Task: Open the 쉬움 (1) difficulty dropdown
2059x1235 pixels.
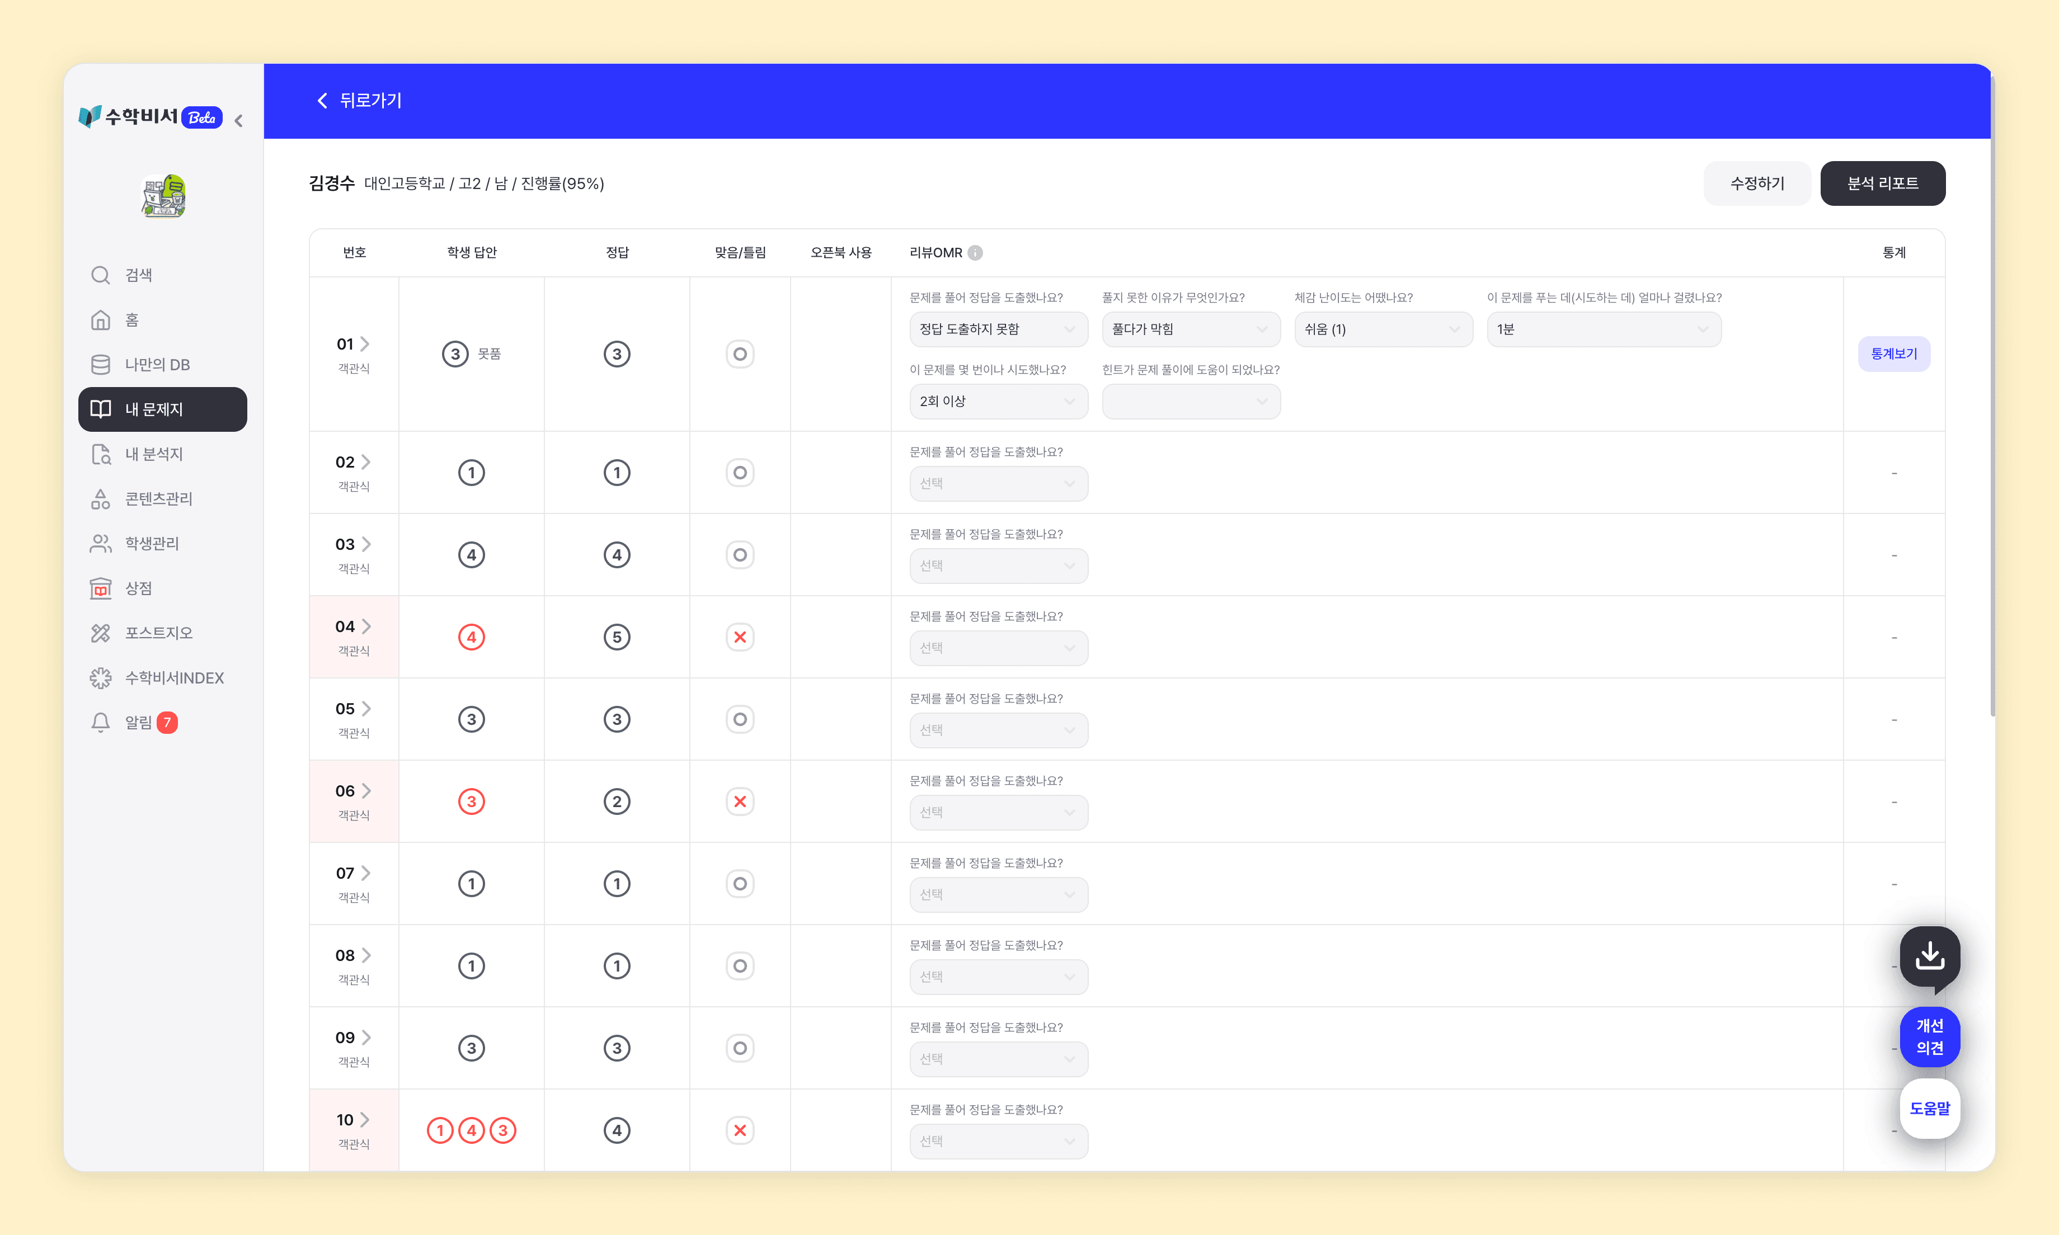Action: [1383, 329]
